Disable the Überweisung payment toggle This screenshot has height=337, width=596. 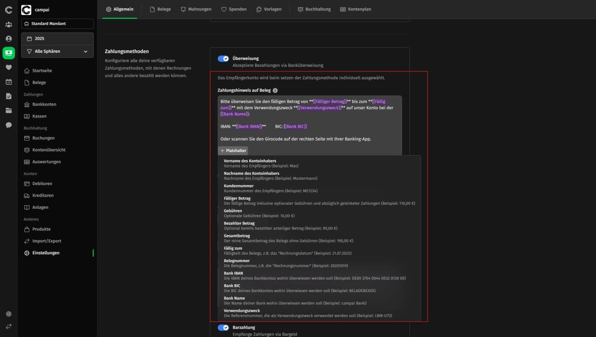223,58
